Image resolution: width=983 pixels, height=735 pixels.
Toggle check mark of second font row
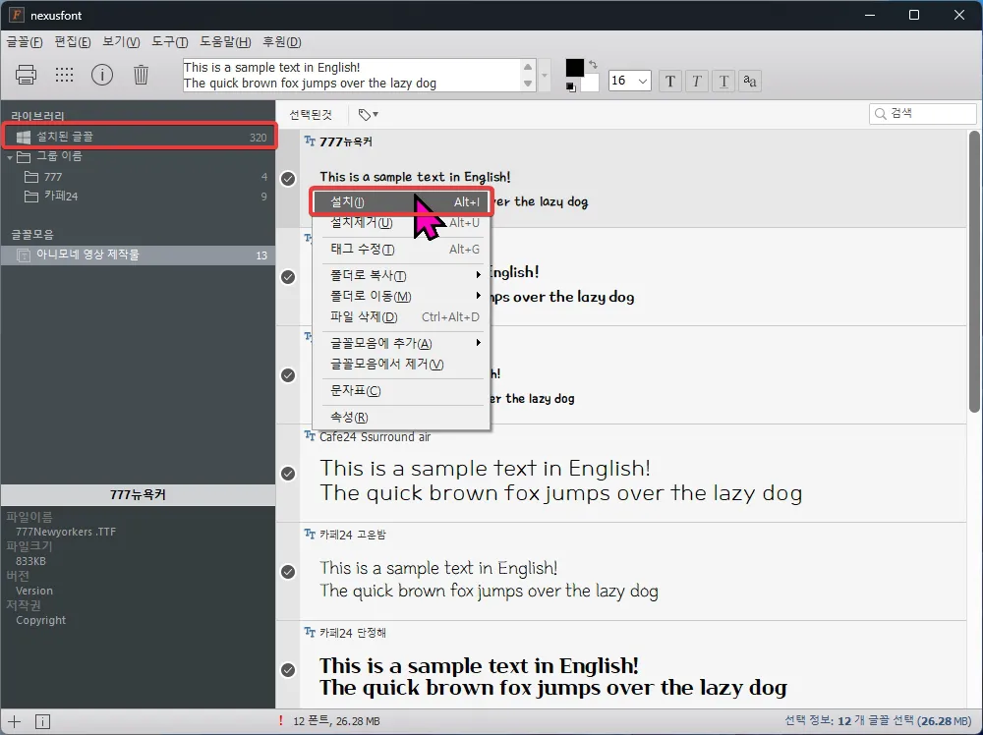288,276
